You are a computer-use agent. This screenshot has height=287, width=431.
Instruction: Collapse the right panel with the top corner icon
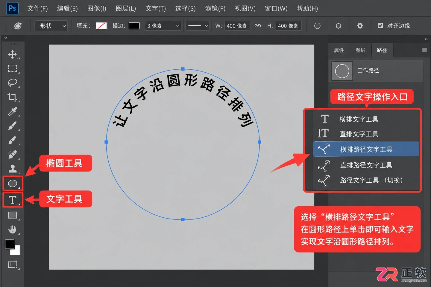pyautogui.click(x=426, y=39)
